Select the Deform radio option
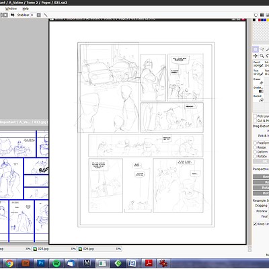The height and width of the screenshot is (269, 269). tap(255, 152)
